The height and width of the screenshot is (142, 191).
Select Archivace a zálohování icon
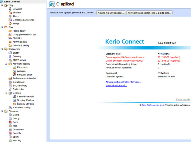tap(10, 78)
